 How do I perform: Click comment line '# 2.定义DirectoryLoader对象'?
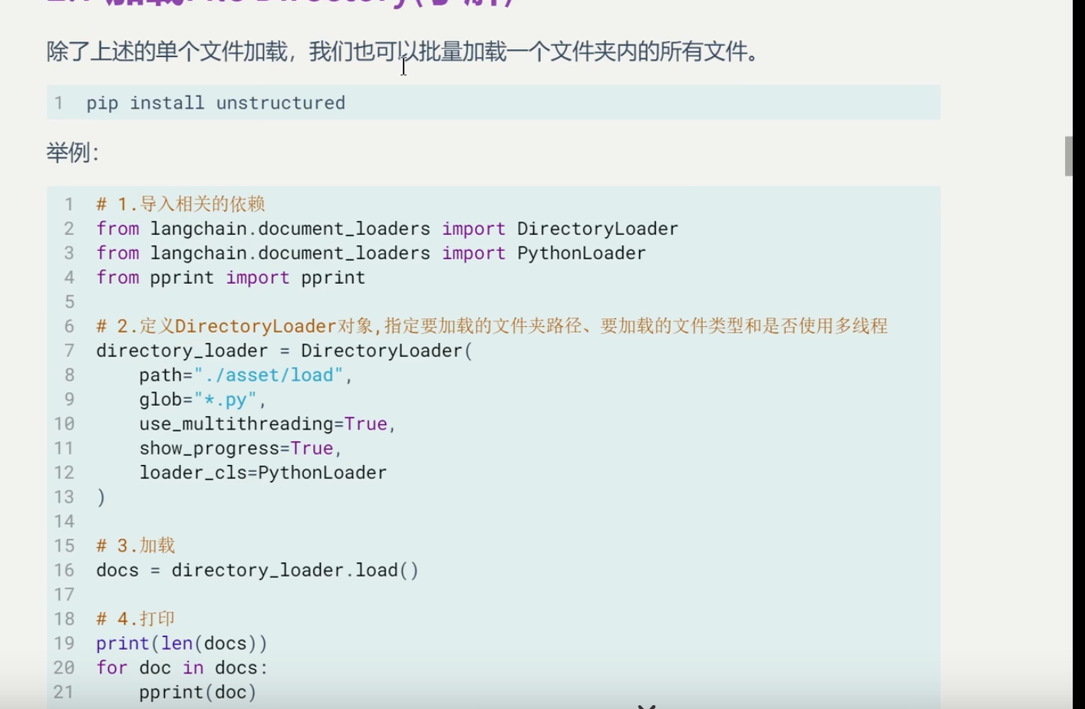point(492,326)
